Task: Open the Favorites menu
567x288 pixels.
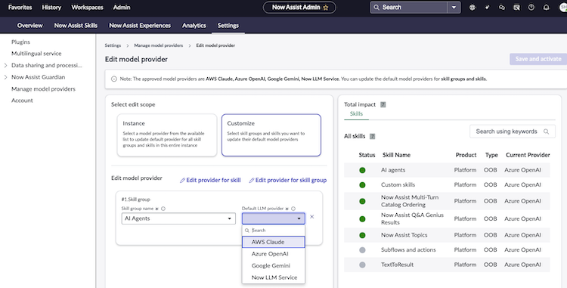Action: click(x=20, y=8)
